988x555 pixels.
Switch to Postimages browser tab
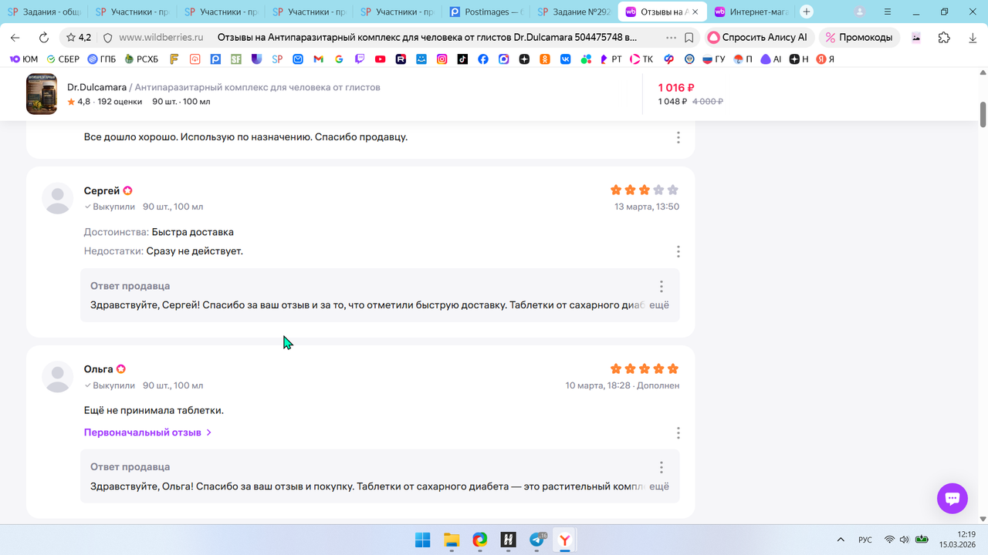point(487,12)
